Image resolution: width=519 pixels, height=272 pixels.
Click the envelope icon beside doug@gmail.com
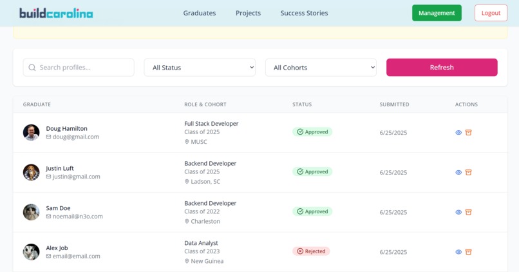(49, 137)
